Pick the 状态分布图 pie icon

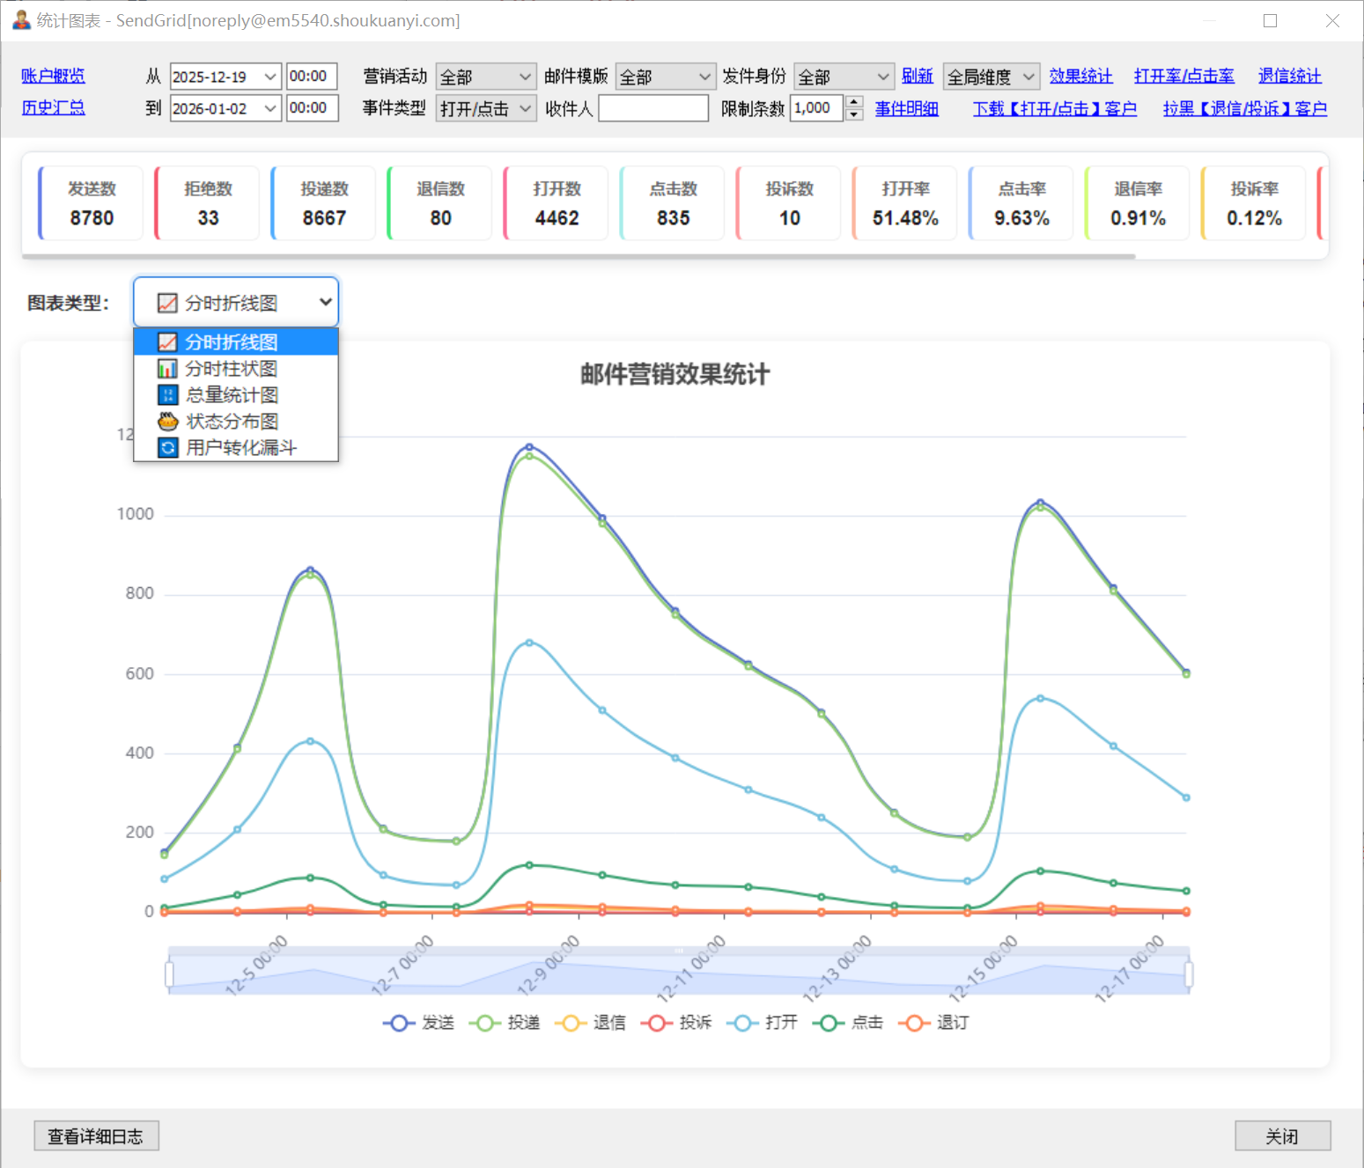point(167,422)
